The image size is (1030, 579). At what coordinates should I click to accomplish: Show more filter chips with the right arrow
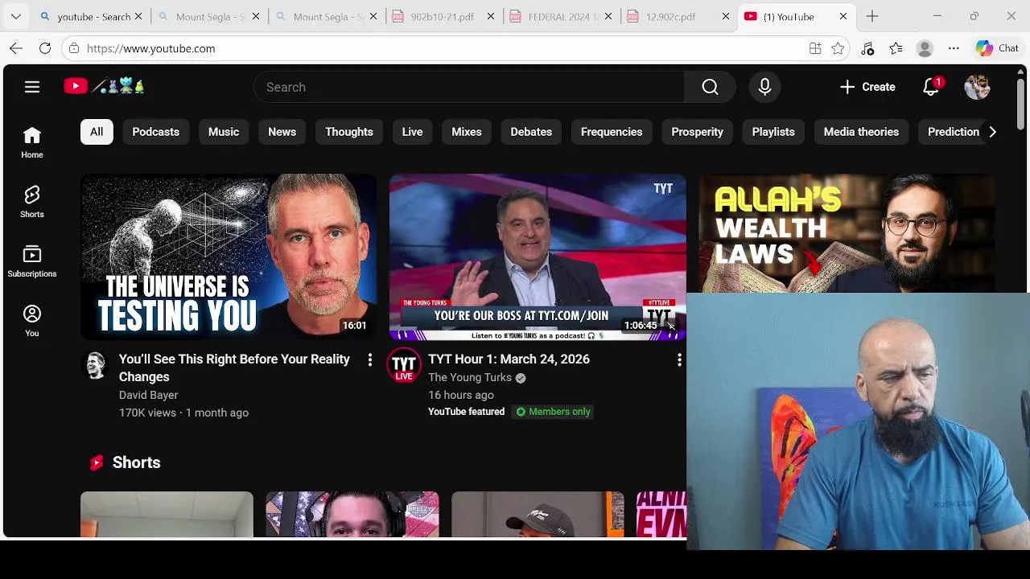(992, 132)
